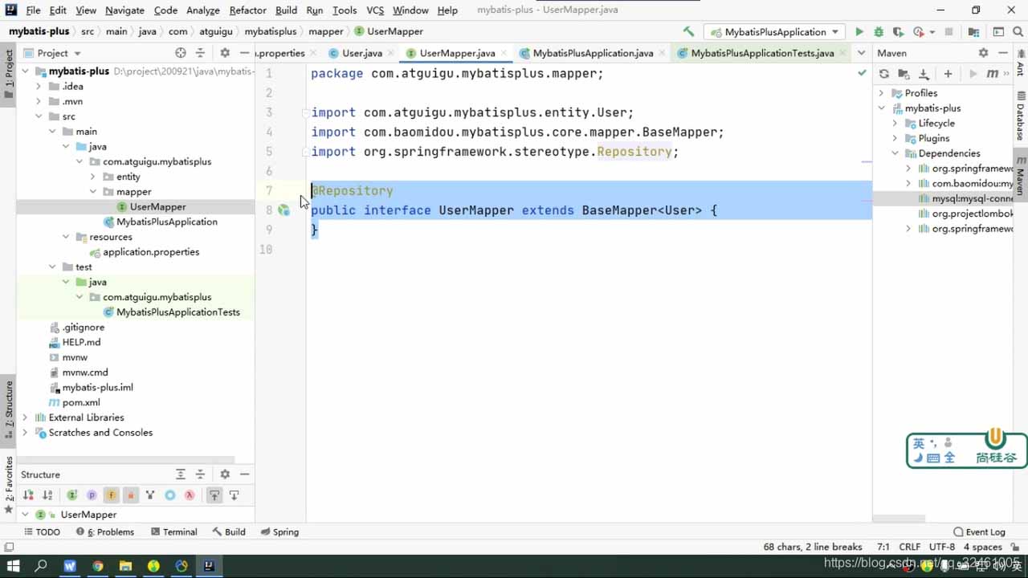Screen dimensions: 1028x578
Task: Open Structure panel settings gear
Action: tap(225, 474)
